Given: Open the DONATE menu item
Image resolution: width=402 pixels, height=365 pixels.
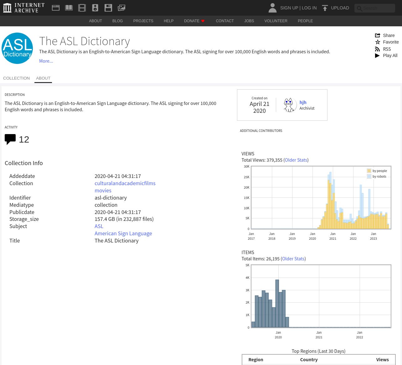Looking at the screenshot, I should (x=192, y=21).
